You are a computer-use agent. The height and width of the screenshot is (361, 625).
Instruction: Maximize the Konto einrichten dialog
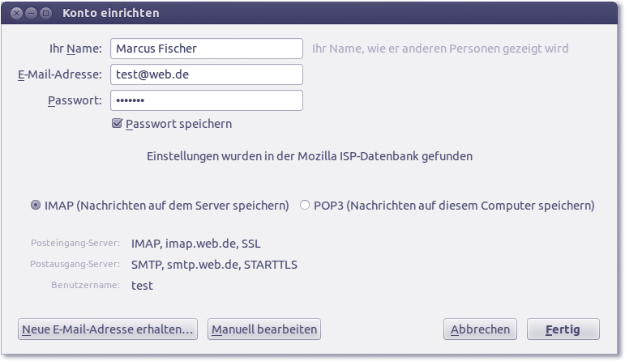coord(45,13)
